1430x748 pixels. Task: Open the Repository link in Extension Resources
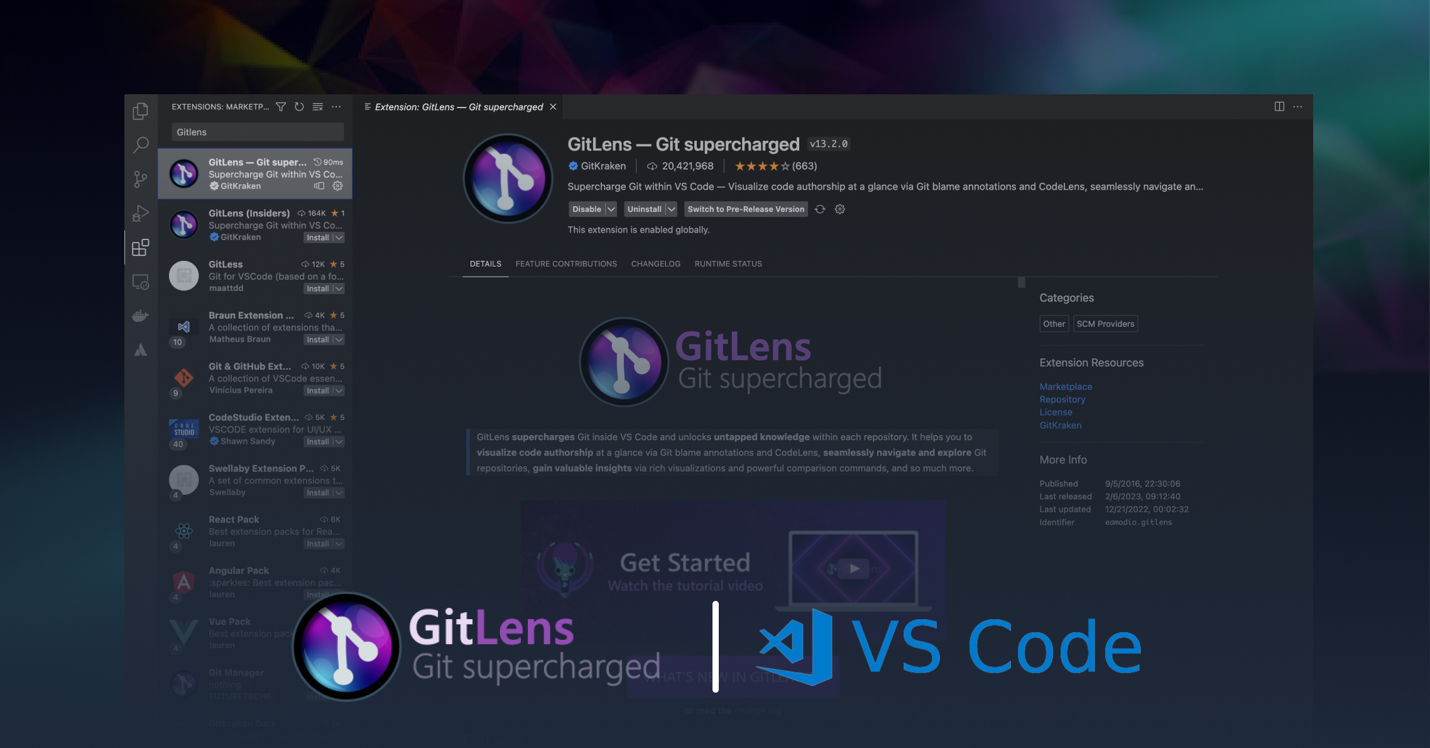[x=1062, y=398]
